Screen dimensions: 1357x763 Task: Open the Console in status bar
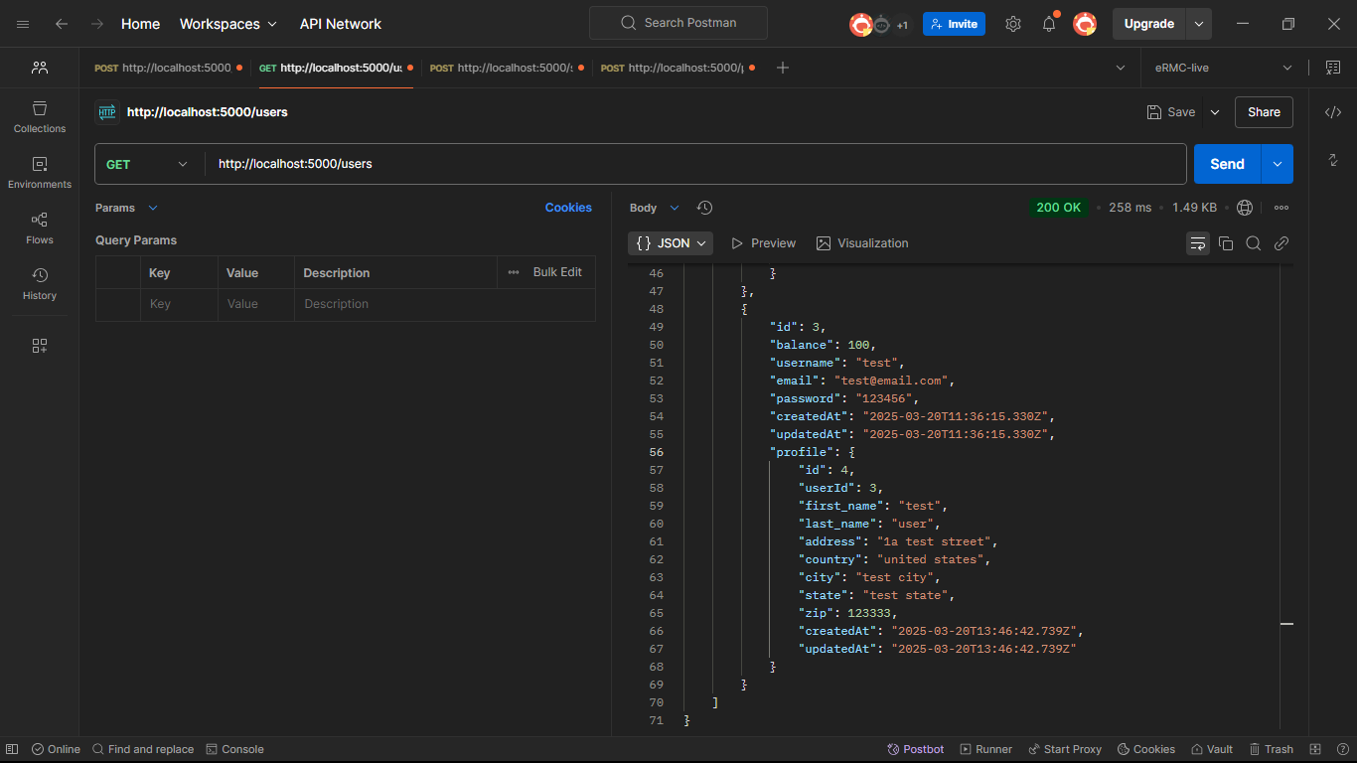click(235, 749)
